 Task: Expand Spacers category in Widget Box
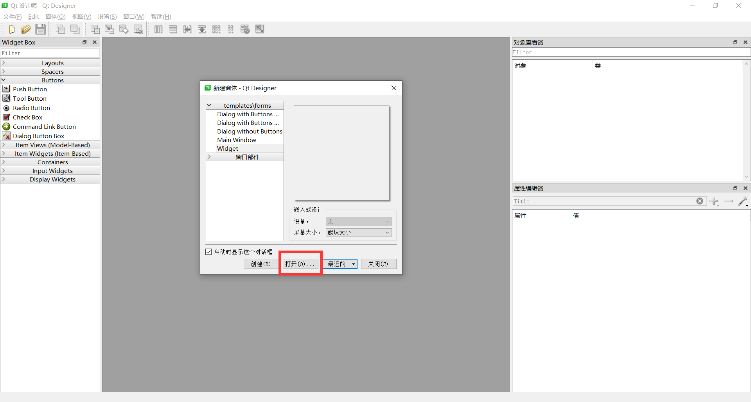click(50, 71)
